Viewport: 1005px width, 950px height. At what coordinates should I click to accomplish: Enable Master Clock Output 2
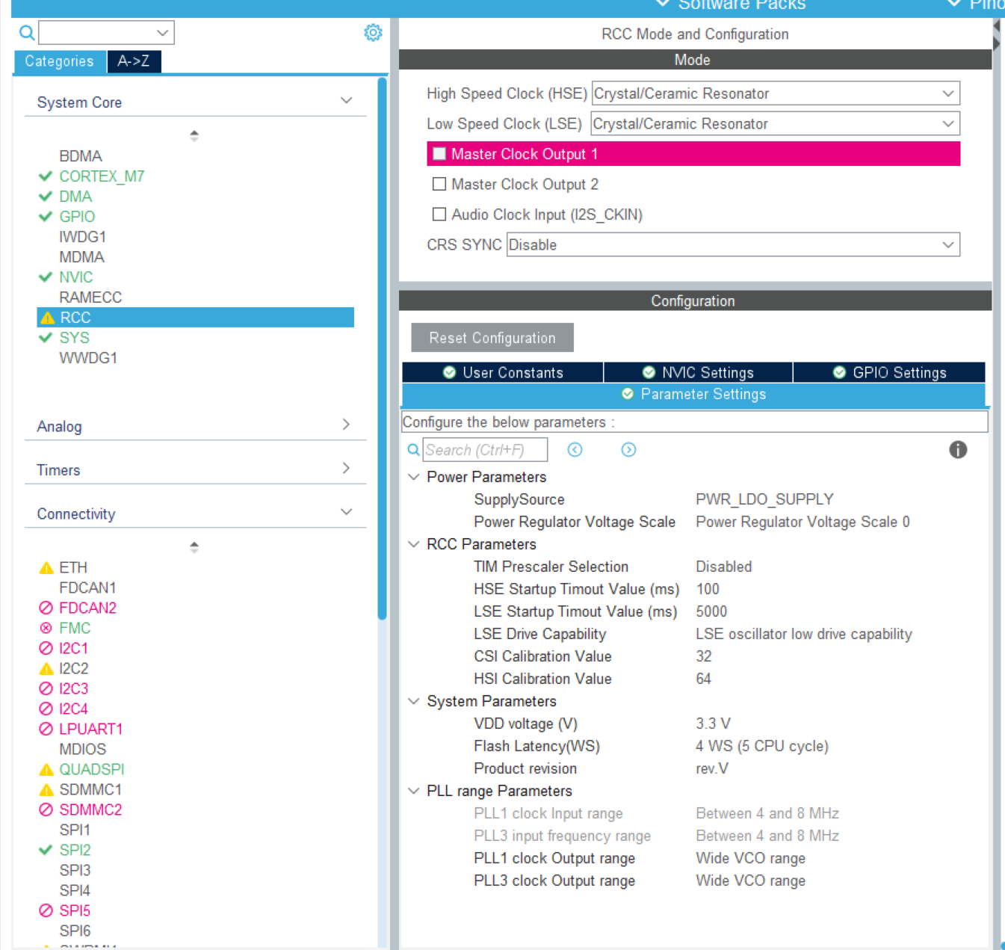click(x=439, y=184)
